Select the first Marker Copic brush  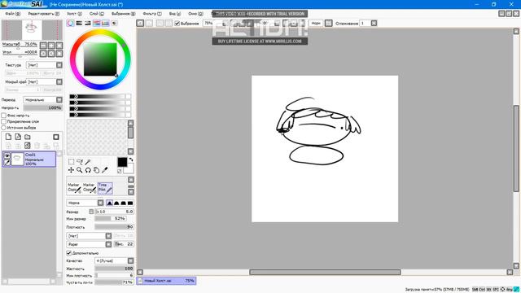coord(74,188)
